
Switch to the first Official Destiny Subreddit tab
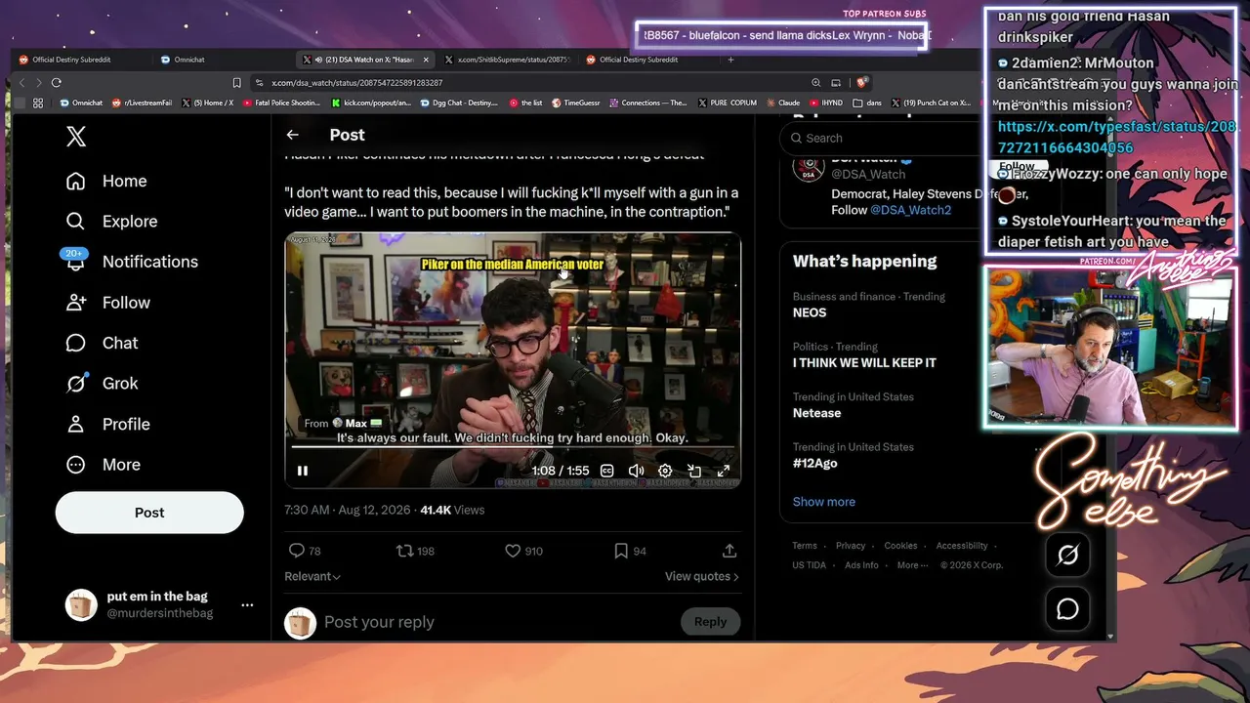point(71,60)
